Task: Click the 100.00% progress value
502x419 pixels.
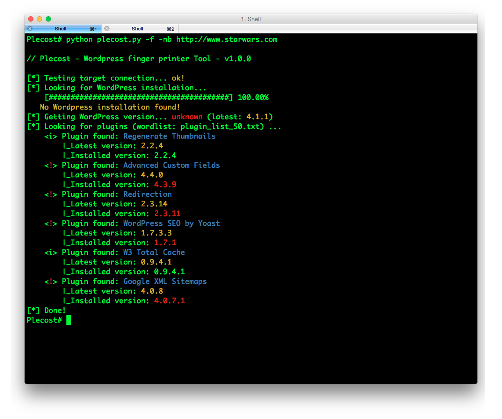Action: (x=253, y=97)
